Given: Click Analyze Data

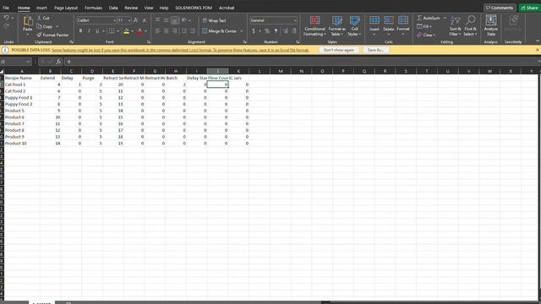Looking at the screenshot, I should tap(491, 25).
